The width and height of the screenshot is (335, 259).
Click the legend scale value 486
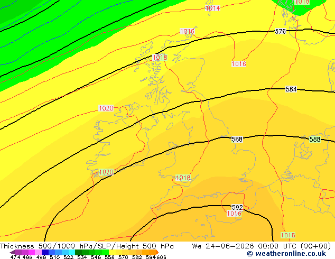pyautogui.click(x=27, y=257)
